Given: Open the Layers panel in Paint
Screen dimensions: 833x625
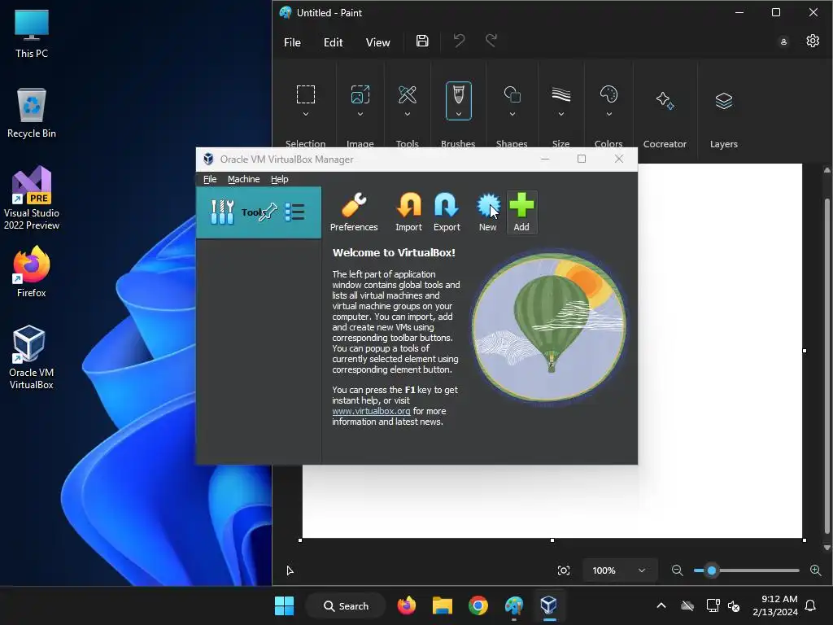Looking at the screenshot, I should [723, 100].
